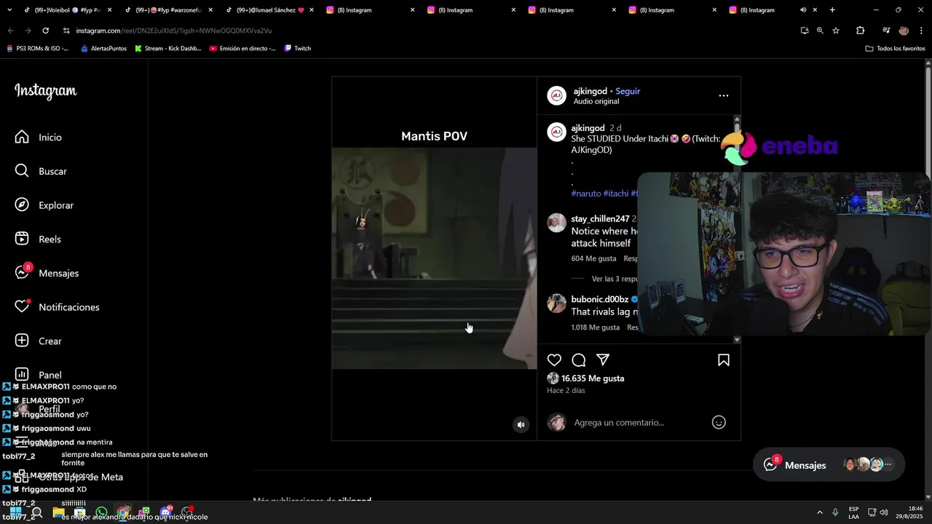Go back with browser back arrow
932x524 pixels.
click(11, 31)
